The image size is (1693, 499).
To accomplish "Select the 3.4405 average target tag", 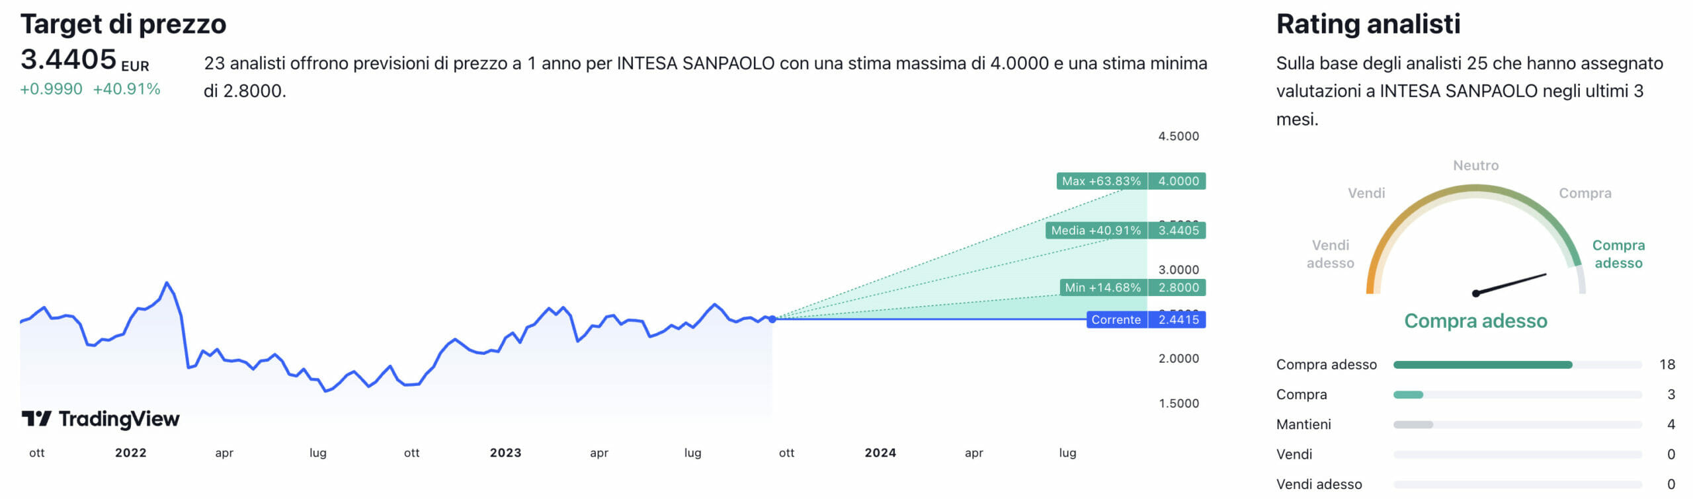I will pyautogui.click(x=1178, y=231).
